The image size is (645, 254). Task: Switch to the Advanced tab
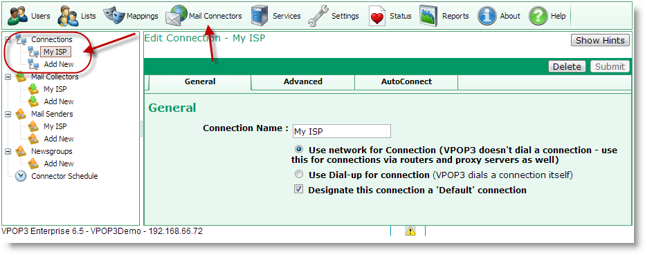pos(302,81)
